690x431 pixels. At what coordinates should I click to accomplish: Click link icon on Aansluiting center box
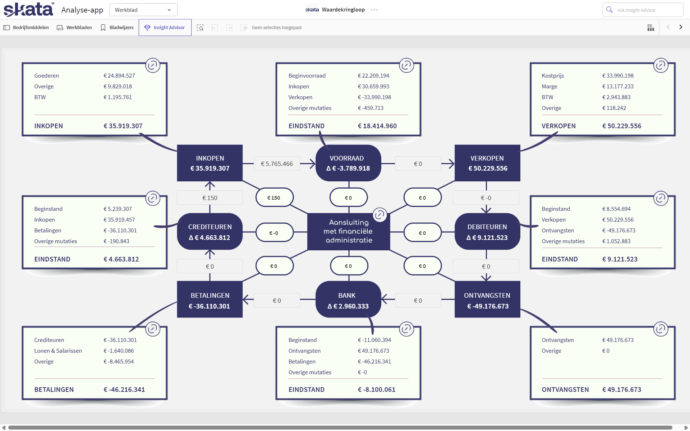(x=379, y=215)
